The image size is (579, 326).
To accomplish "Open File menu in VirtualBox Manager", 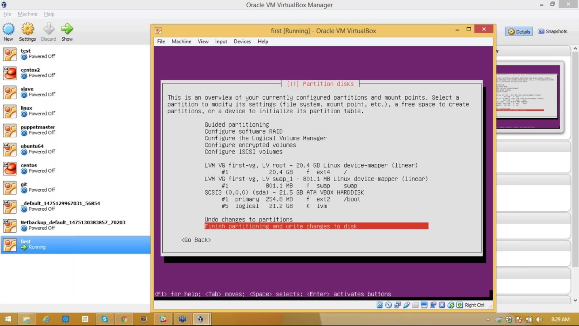I will click(7, 14).
